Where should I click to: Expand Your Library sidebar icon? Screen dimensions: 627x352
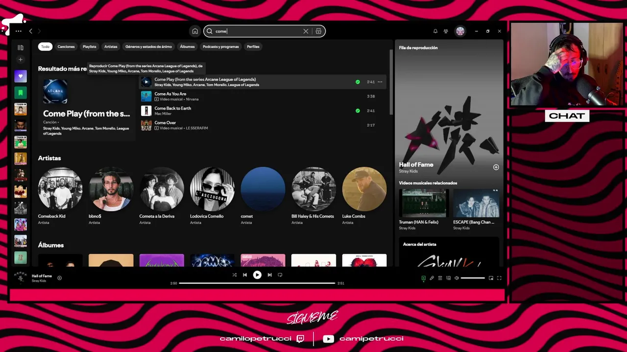click(x=20, y=47)
